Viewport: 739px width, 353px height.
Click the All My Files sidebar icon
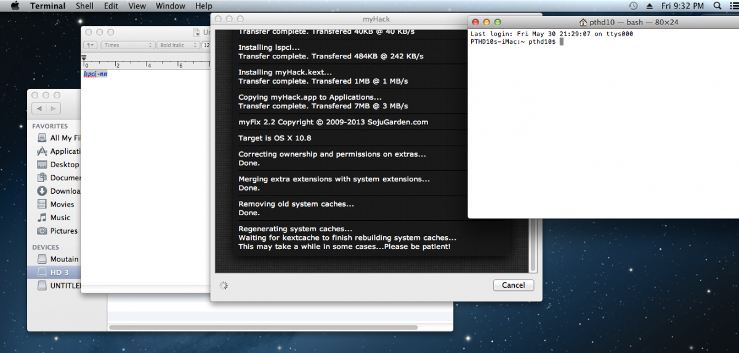42,138
